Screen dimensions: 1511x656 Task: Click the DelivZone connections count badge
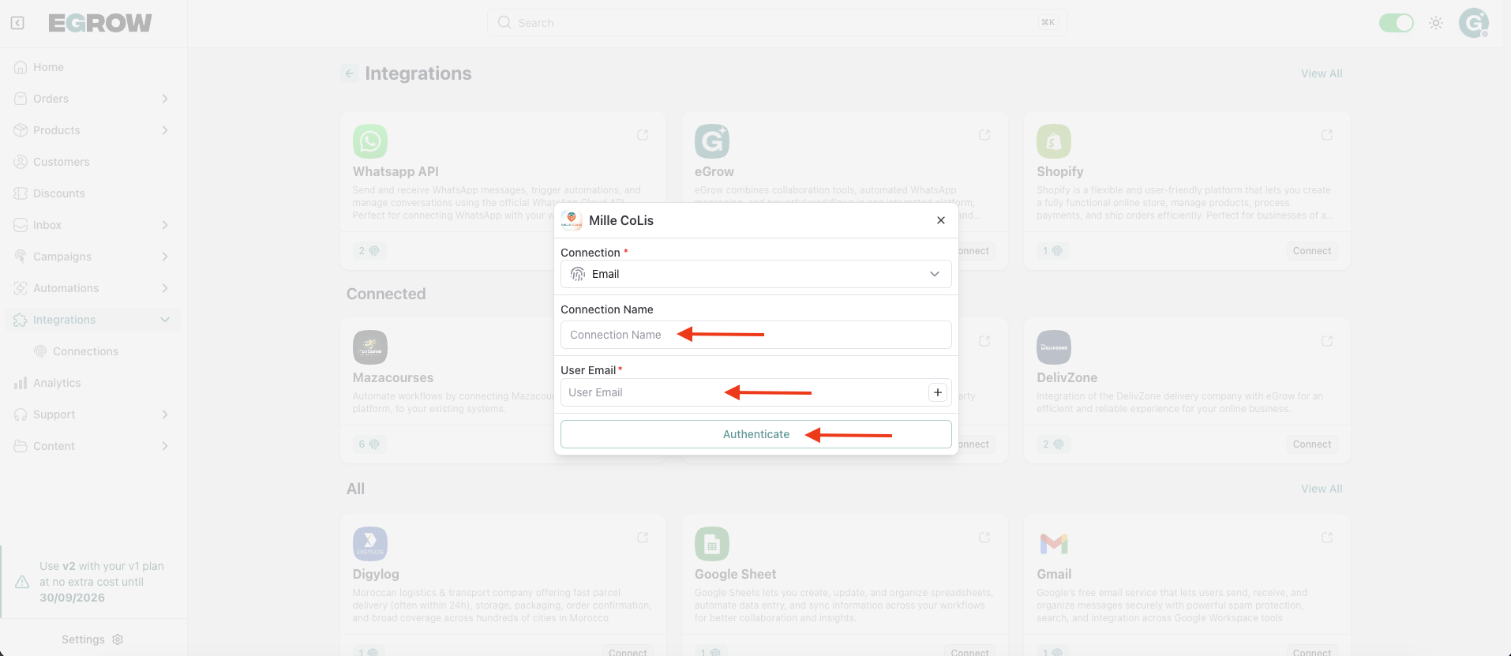coord(1053,444)
